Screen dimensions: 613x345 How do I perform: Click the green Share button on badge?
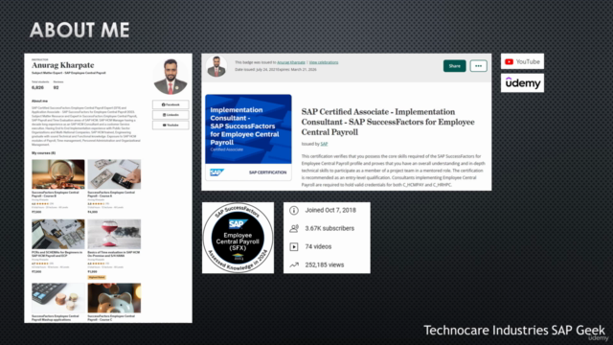(x=454, y=66)
